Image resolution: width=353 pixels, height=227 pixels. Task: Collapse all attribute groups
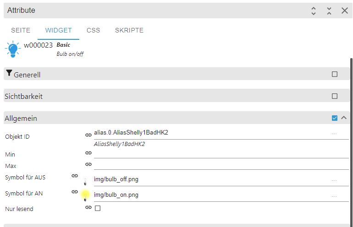[x=329, y=11]
